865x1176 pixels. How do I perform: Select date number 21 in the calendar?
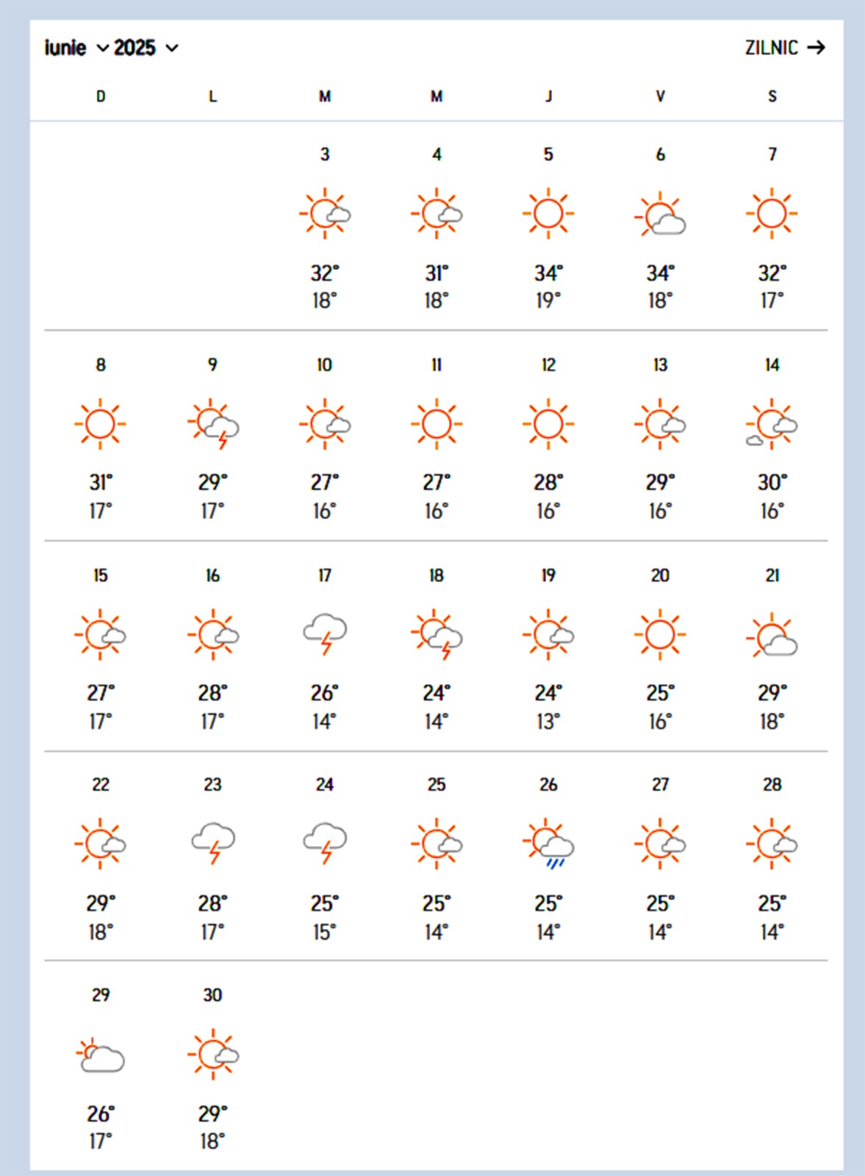772,576
